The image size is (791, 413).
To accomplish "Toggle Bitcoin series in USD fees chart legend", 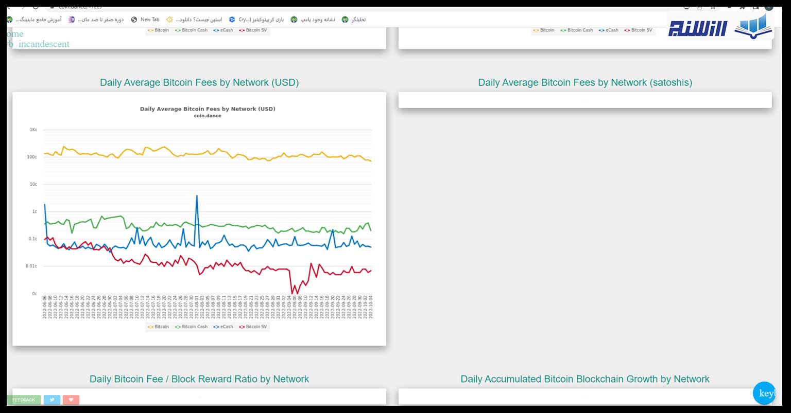I will click(x=158, y=327).
